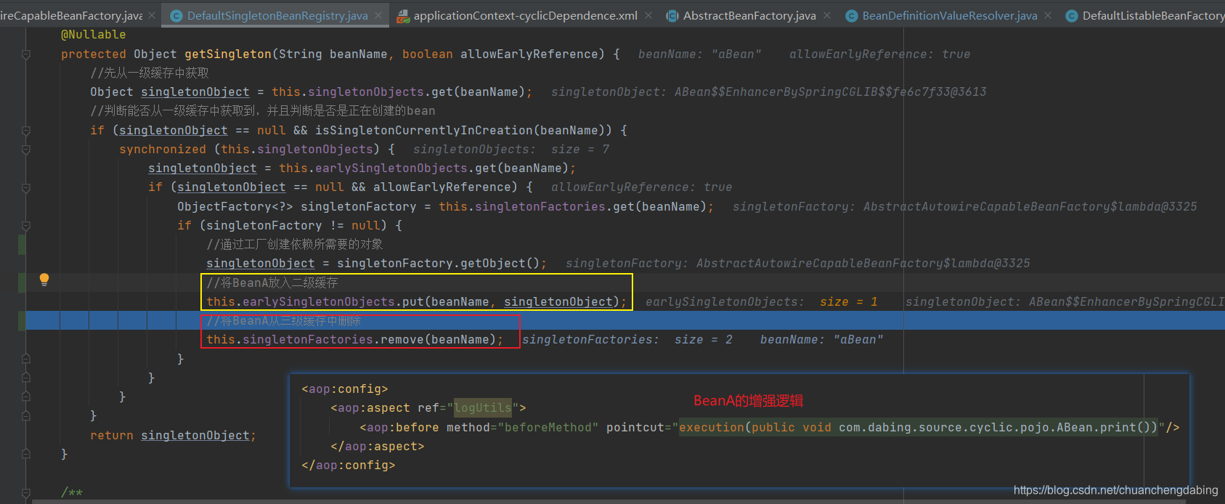This screenshot has width=1225, height=504.
Task: Click the comment '//通过工厂创建依赖所需要的对象'
Action: click(x=294, y=245)
